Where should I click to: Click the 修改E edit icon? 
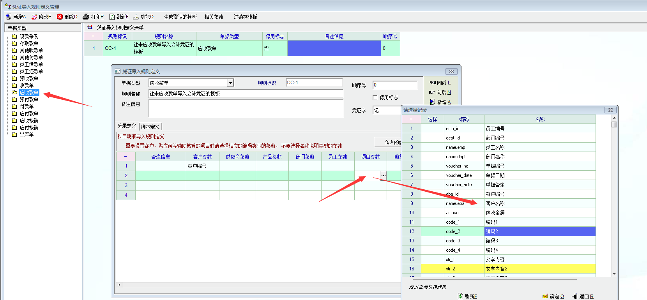(x=34, y=17)
